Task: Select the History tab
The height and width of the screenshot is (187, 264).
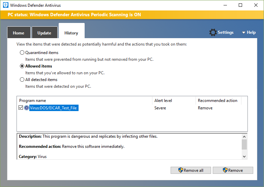Action: click(71, 31)
